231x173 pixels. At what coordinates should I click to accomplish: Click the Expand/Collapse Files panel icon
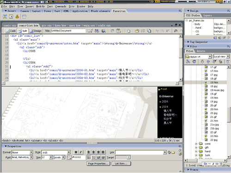228,62
